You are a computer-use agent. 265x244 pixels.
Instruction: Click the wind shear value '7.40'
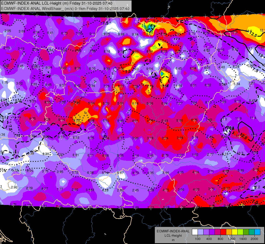click(77, 103)
